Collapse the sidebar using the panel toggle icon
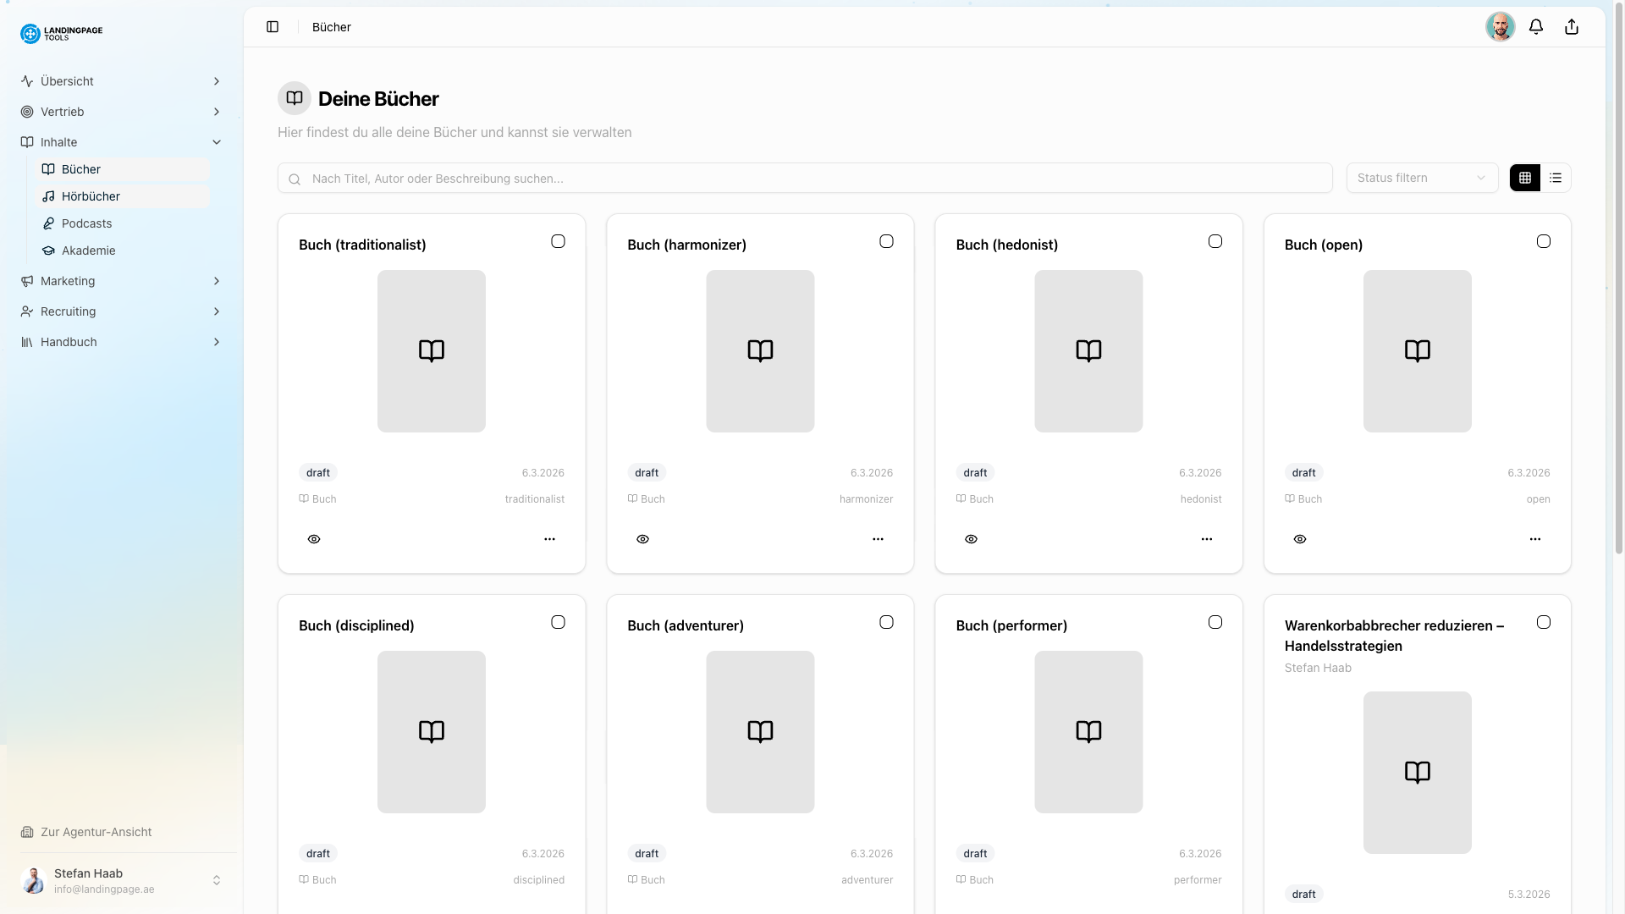This screenshot has width=1625, height=914. pos(273,26)
